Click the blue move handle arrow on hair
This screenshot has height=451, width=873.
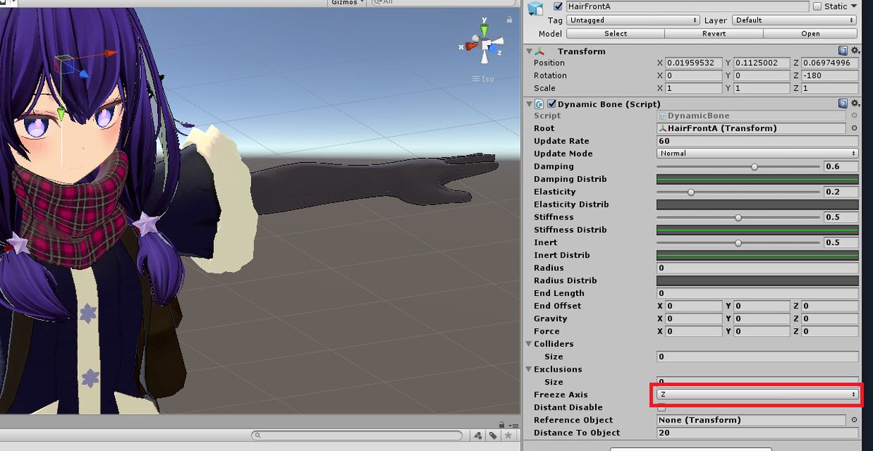pyautogui.click(x=84, y=73)
